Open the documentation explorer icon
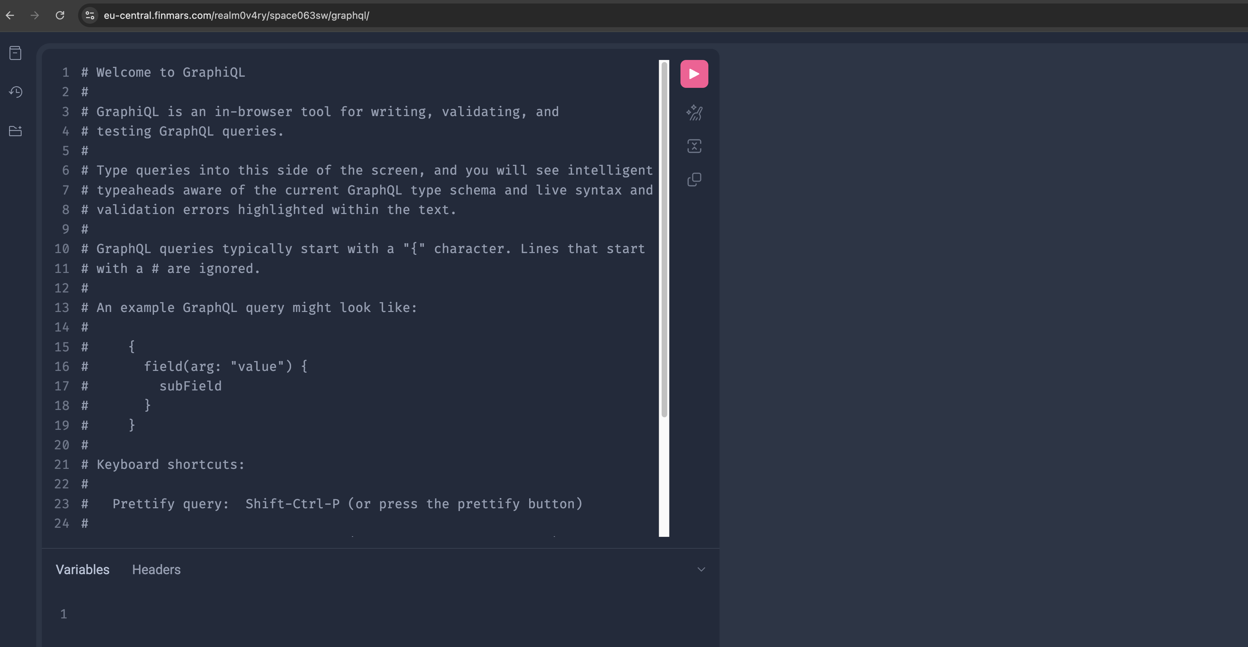 pyautogui.click(x=15, y=53)
